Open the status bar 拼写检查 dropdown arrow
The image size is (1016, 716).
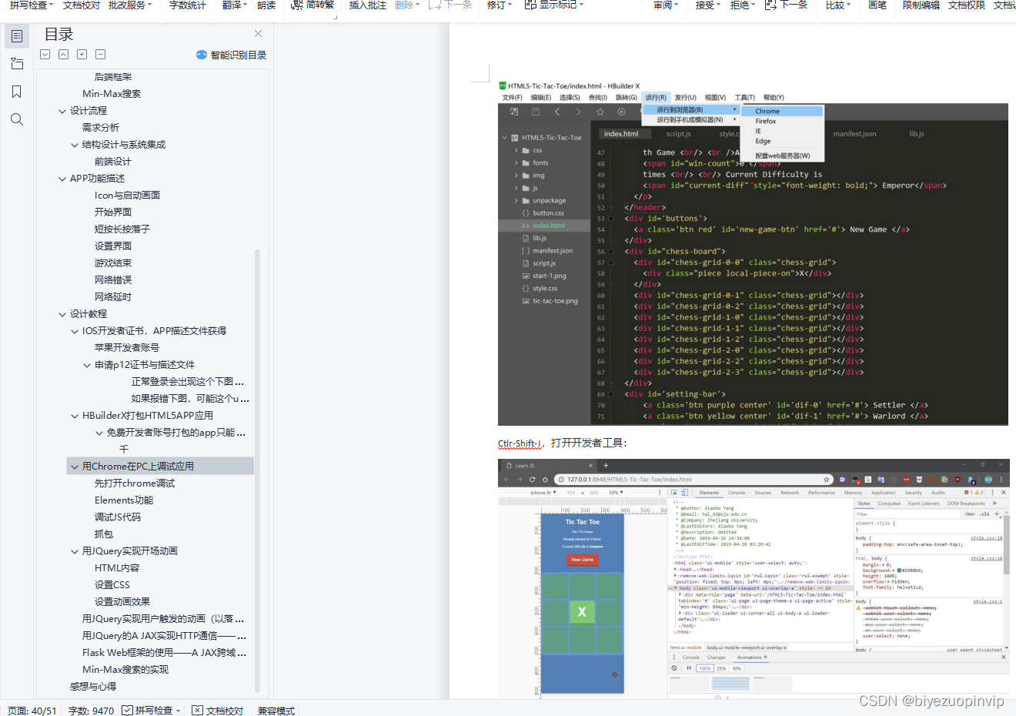tap(178, 711)
